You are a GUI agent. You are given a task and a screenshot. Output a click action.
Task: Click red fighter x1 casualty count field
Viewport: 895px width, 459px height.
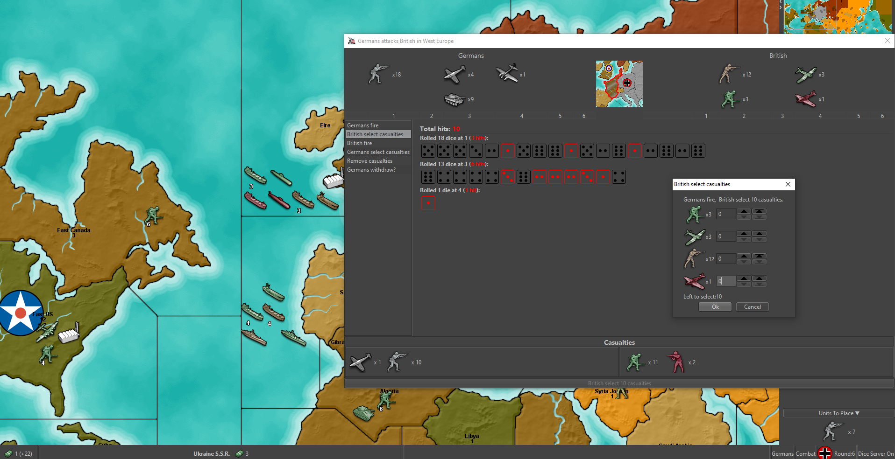[726, 281]
